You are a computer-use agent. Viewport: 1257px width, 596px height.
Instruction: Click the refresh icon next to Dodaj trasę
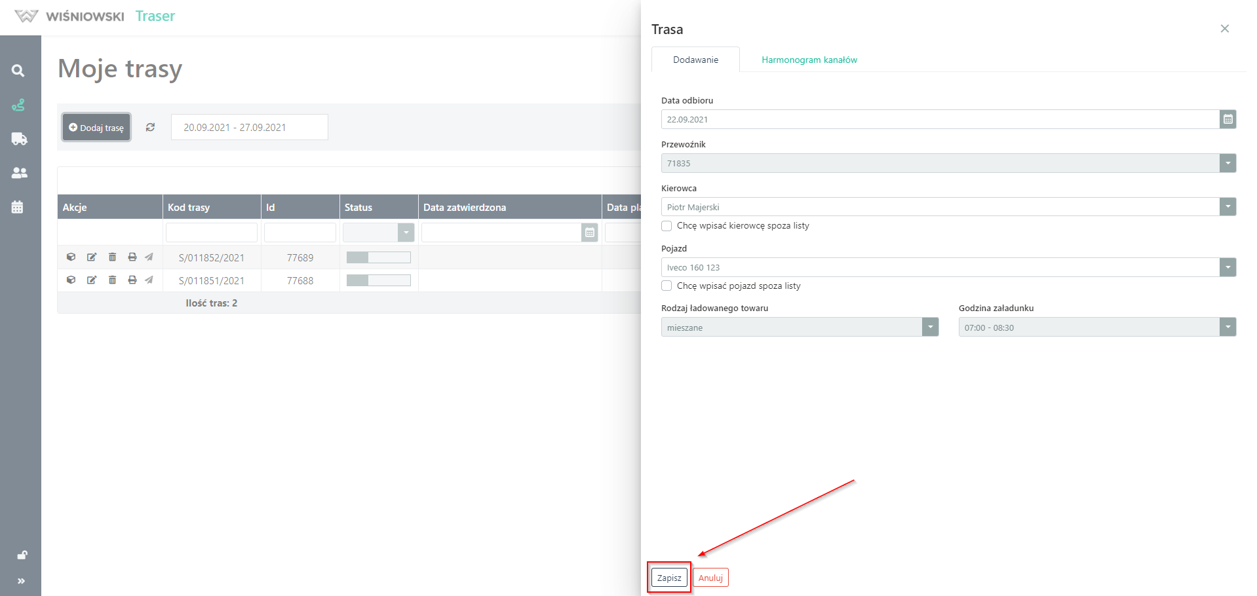coord(150,128)
